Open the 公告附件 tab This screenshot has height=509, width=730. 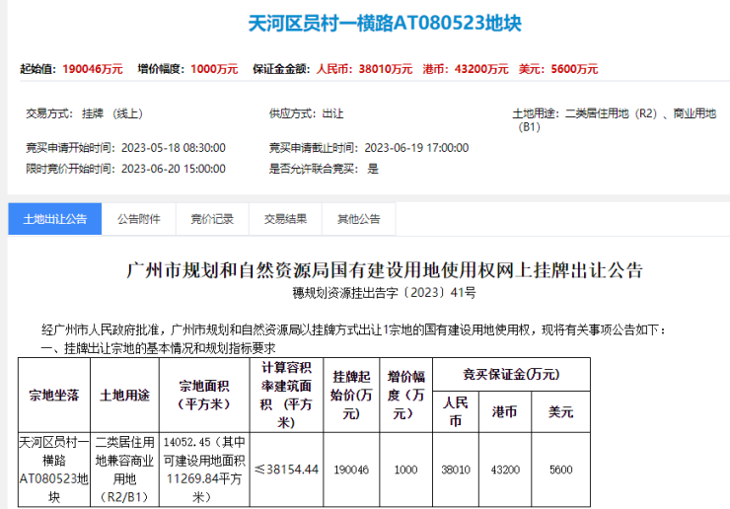138,219
